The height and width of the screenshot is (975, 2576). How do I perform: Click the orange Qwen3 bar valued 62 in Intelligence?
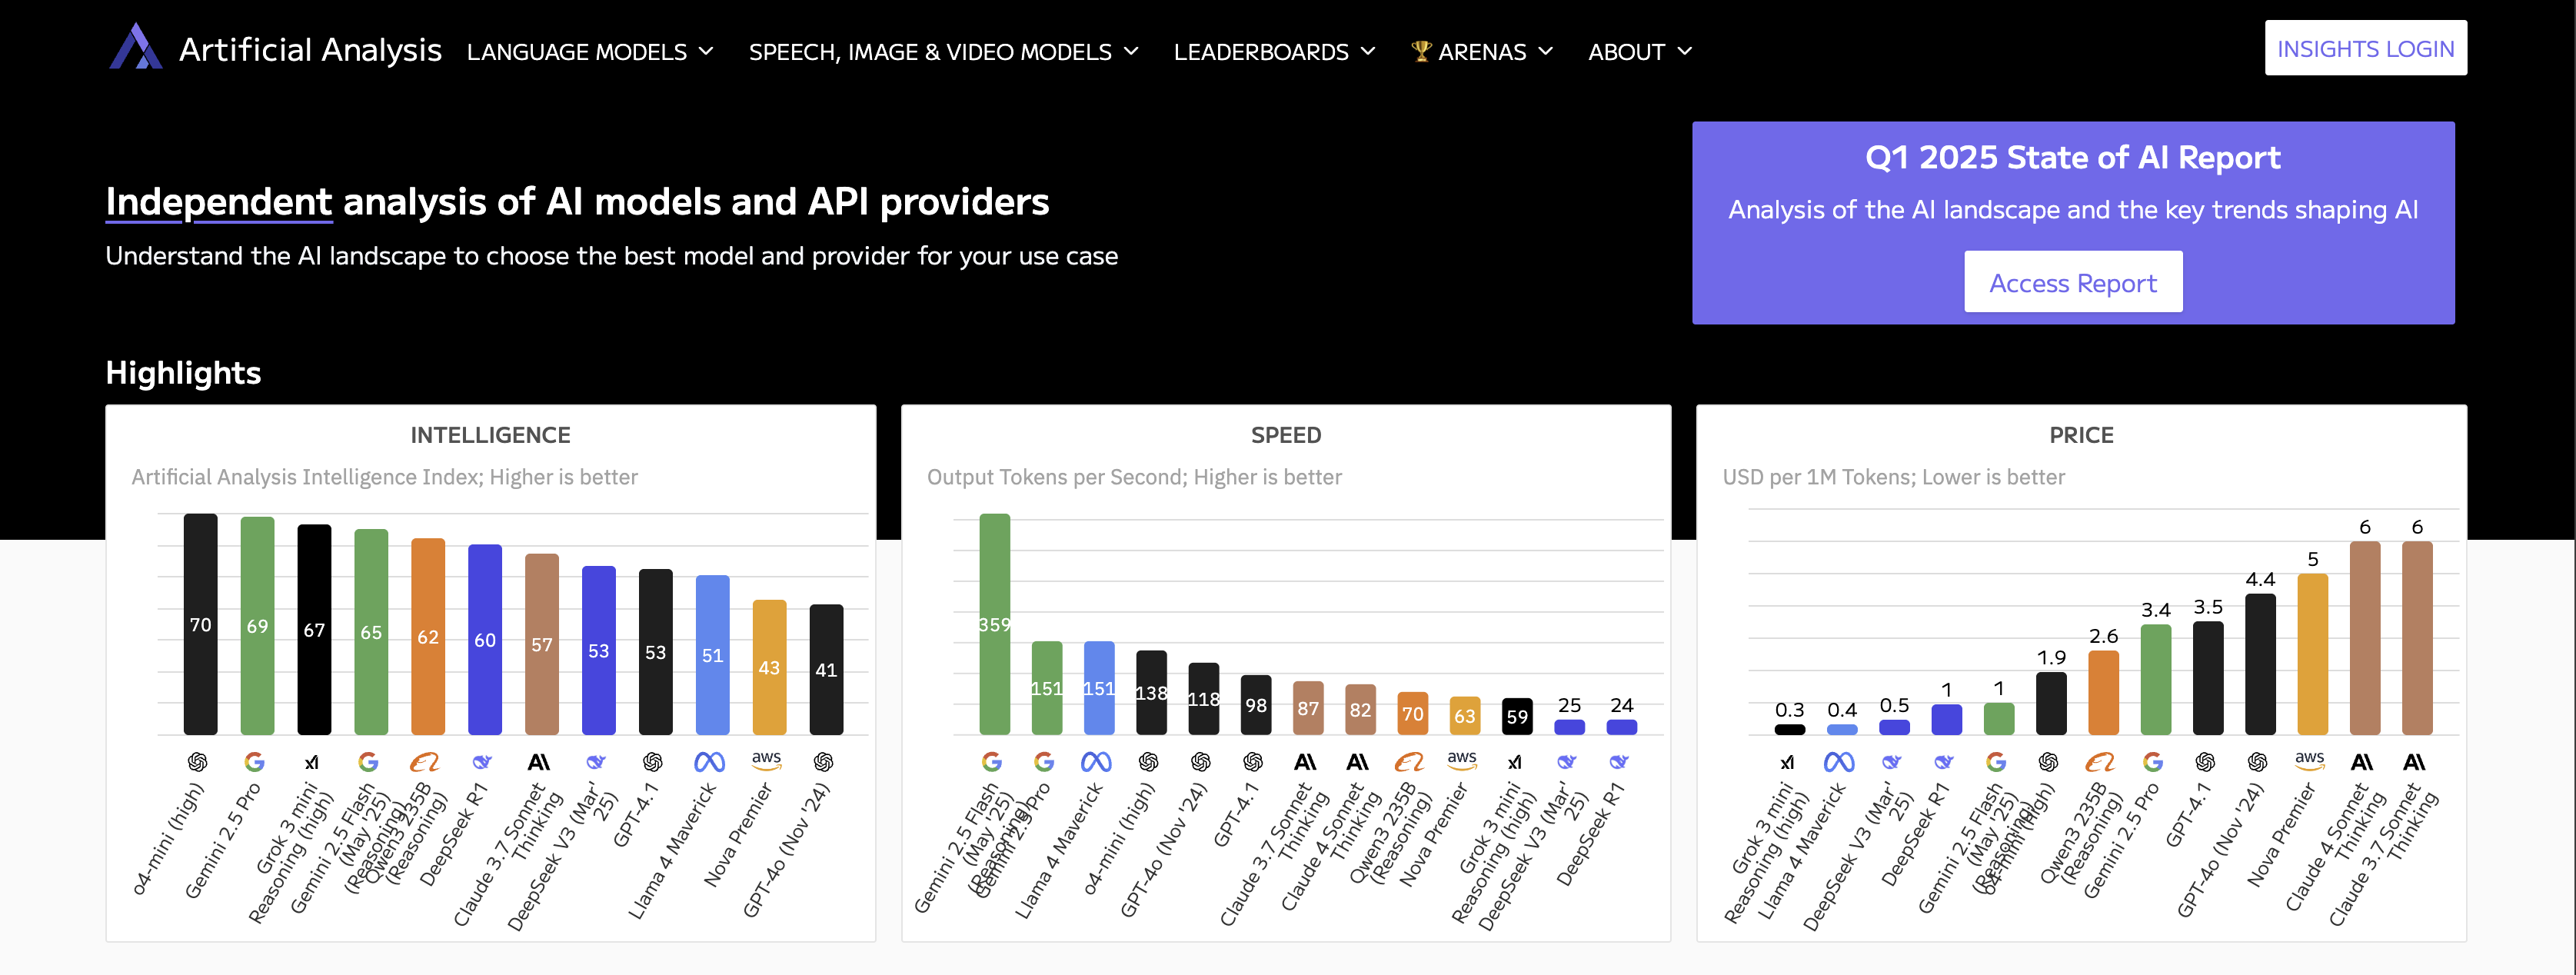coord(428,637)
